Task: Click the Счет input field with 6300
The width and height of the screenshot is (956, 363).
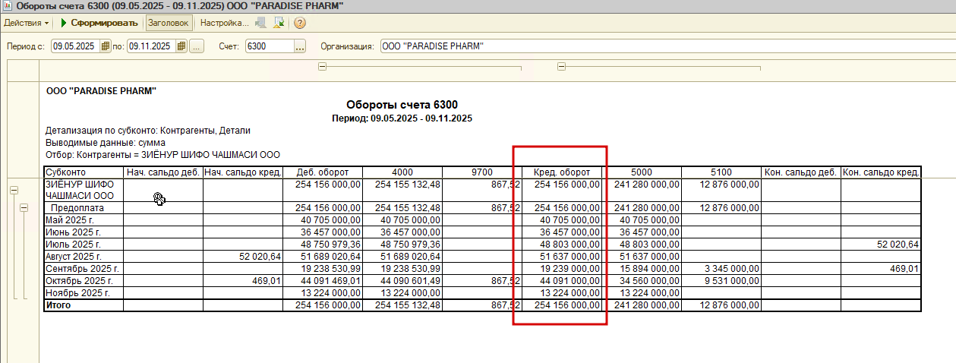Action: point(269,46)
